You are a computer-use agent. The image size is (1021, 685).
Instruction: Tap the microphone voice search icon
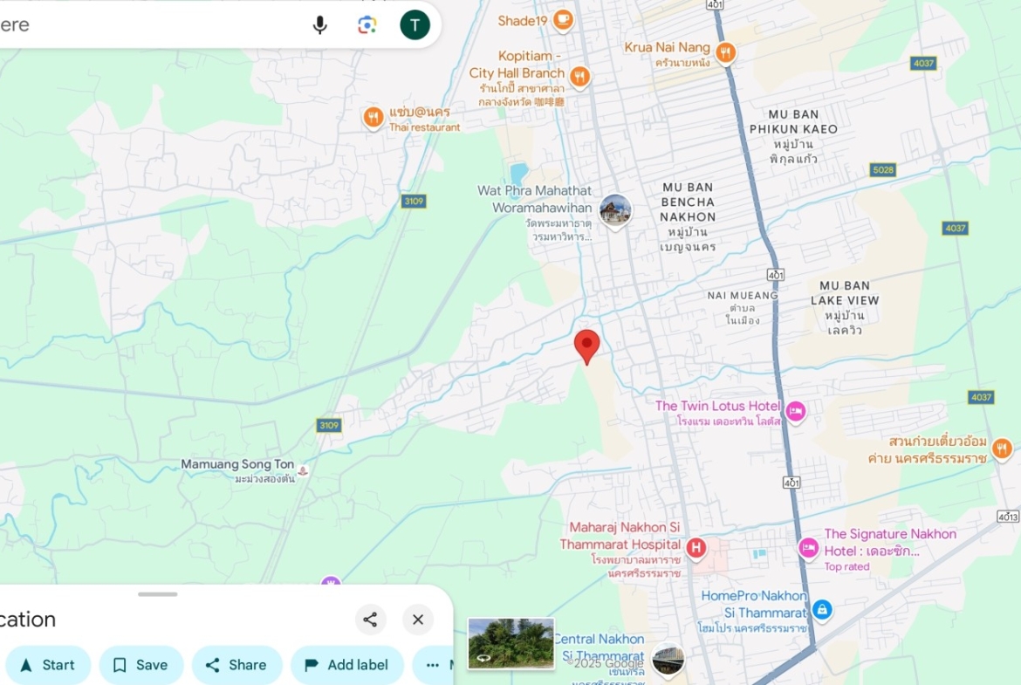319,25
